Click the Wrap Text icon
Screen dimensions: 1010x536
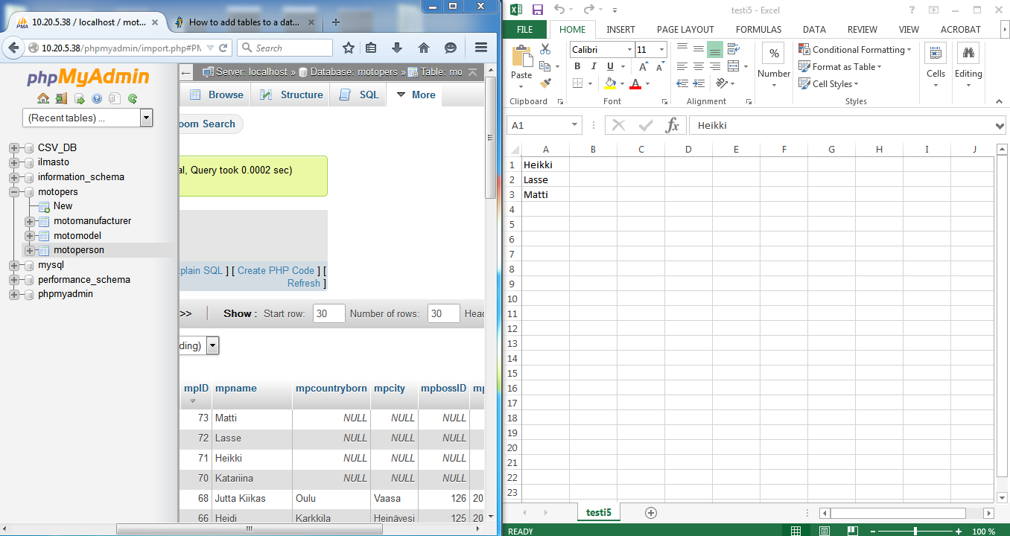[x=733, y=49]
